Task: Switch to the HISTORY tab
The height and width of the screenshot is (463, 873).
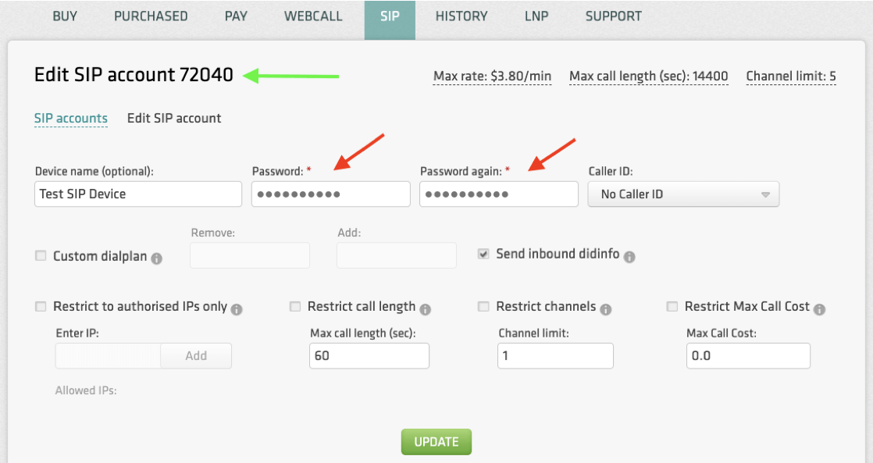Action: pos(461,16)
